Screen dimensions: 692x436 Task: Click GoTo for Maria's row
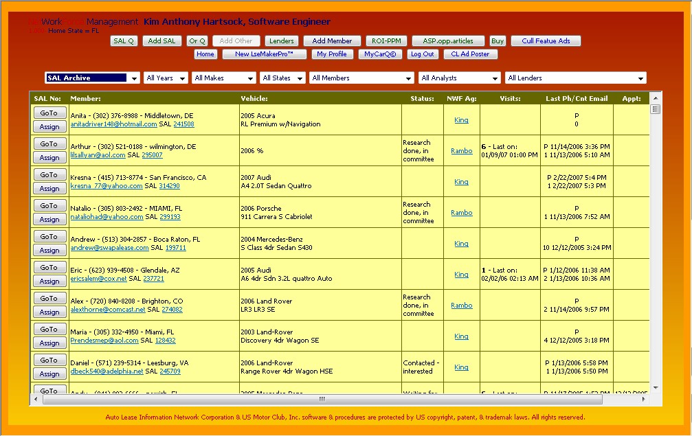point(49,329)
